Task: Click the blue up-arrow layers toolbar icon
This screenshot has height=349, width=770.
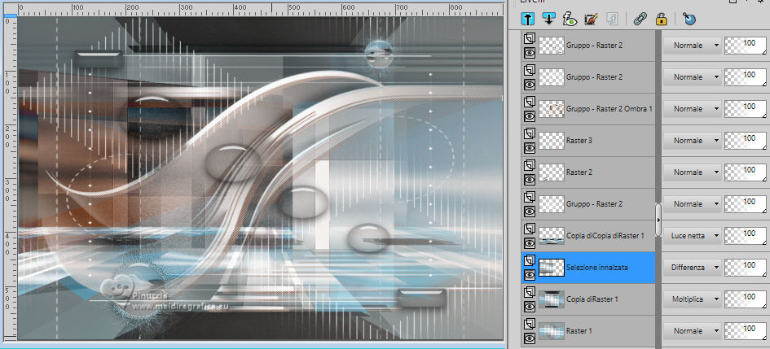Action: [528, 19]
